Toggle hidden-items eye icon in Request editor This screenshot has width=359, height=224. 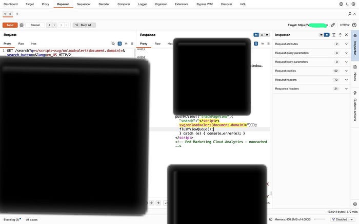(113, 43)
